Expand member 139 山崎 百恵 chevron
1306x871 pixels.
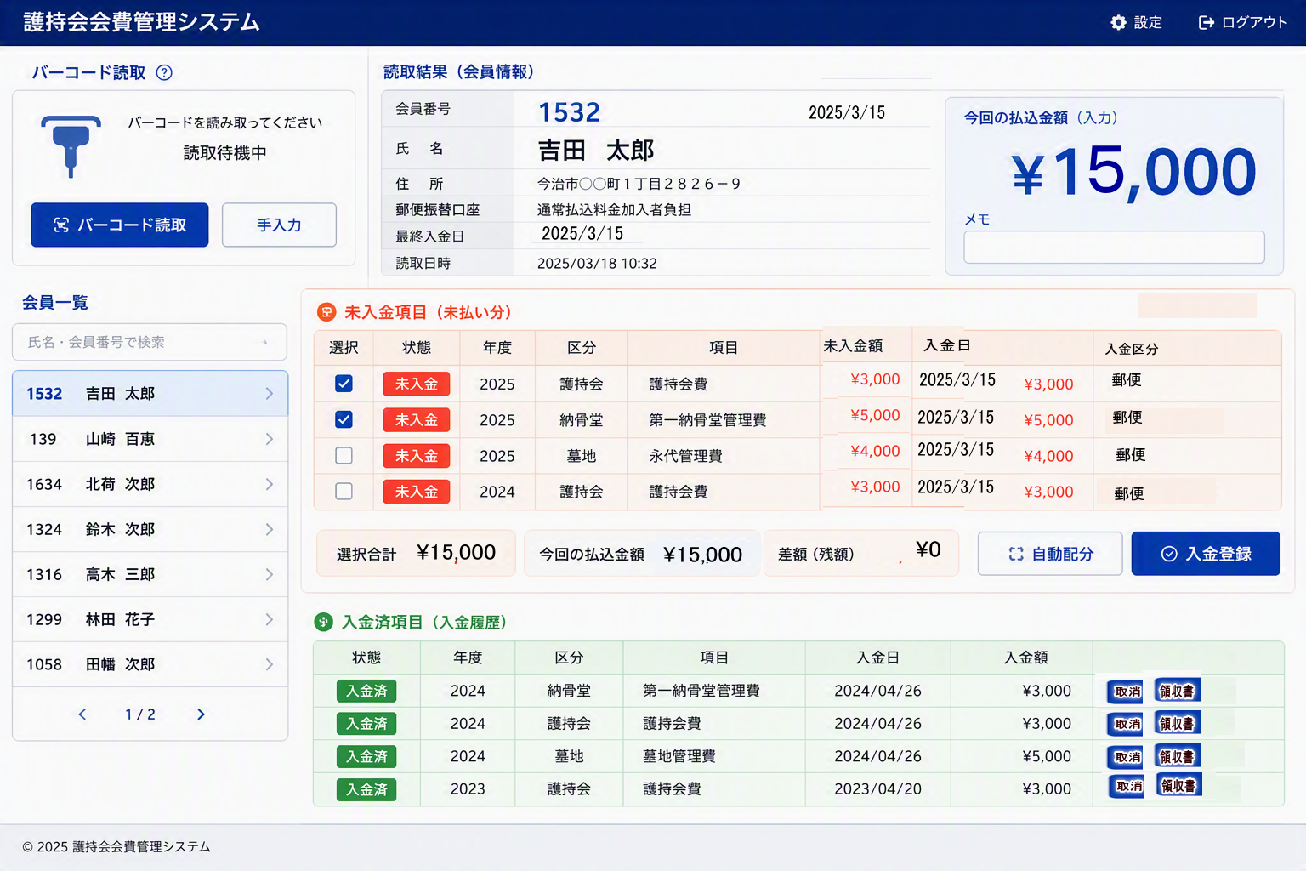(x=269, y=439)
